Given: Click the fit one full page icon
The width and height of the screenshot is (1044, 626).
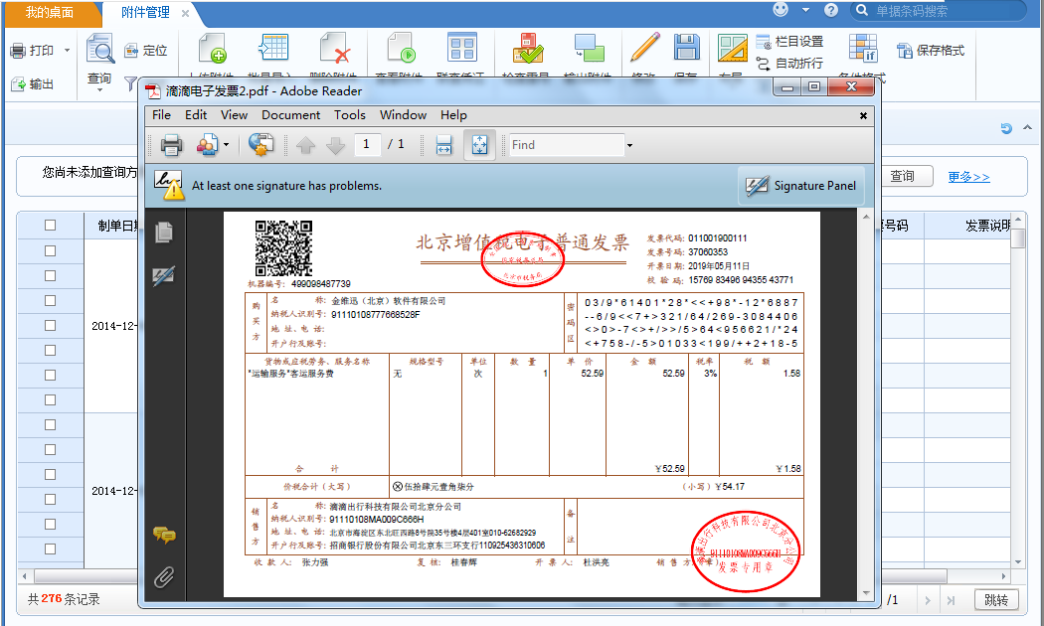Looking at the screenshot, I should coord(479,145).
